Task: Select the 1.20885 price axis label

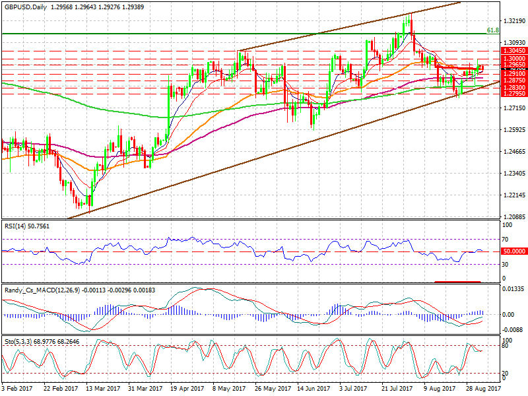Action: pyautogui.click(x=513, y=216)
